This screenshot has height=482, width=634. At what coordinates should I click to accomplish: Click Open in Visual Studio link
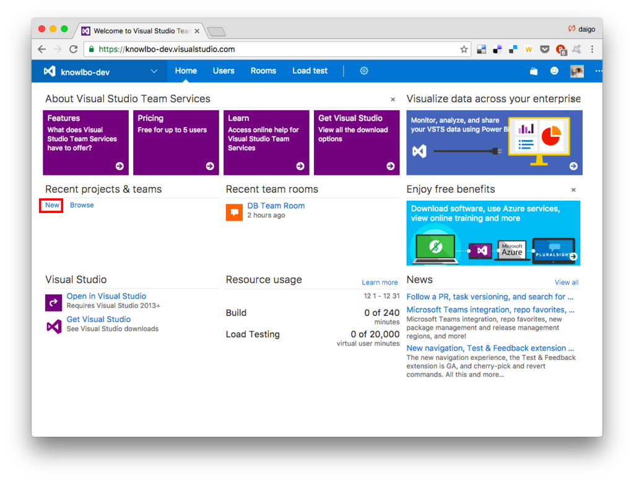(x=106, y=296)
